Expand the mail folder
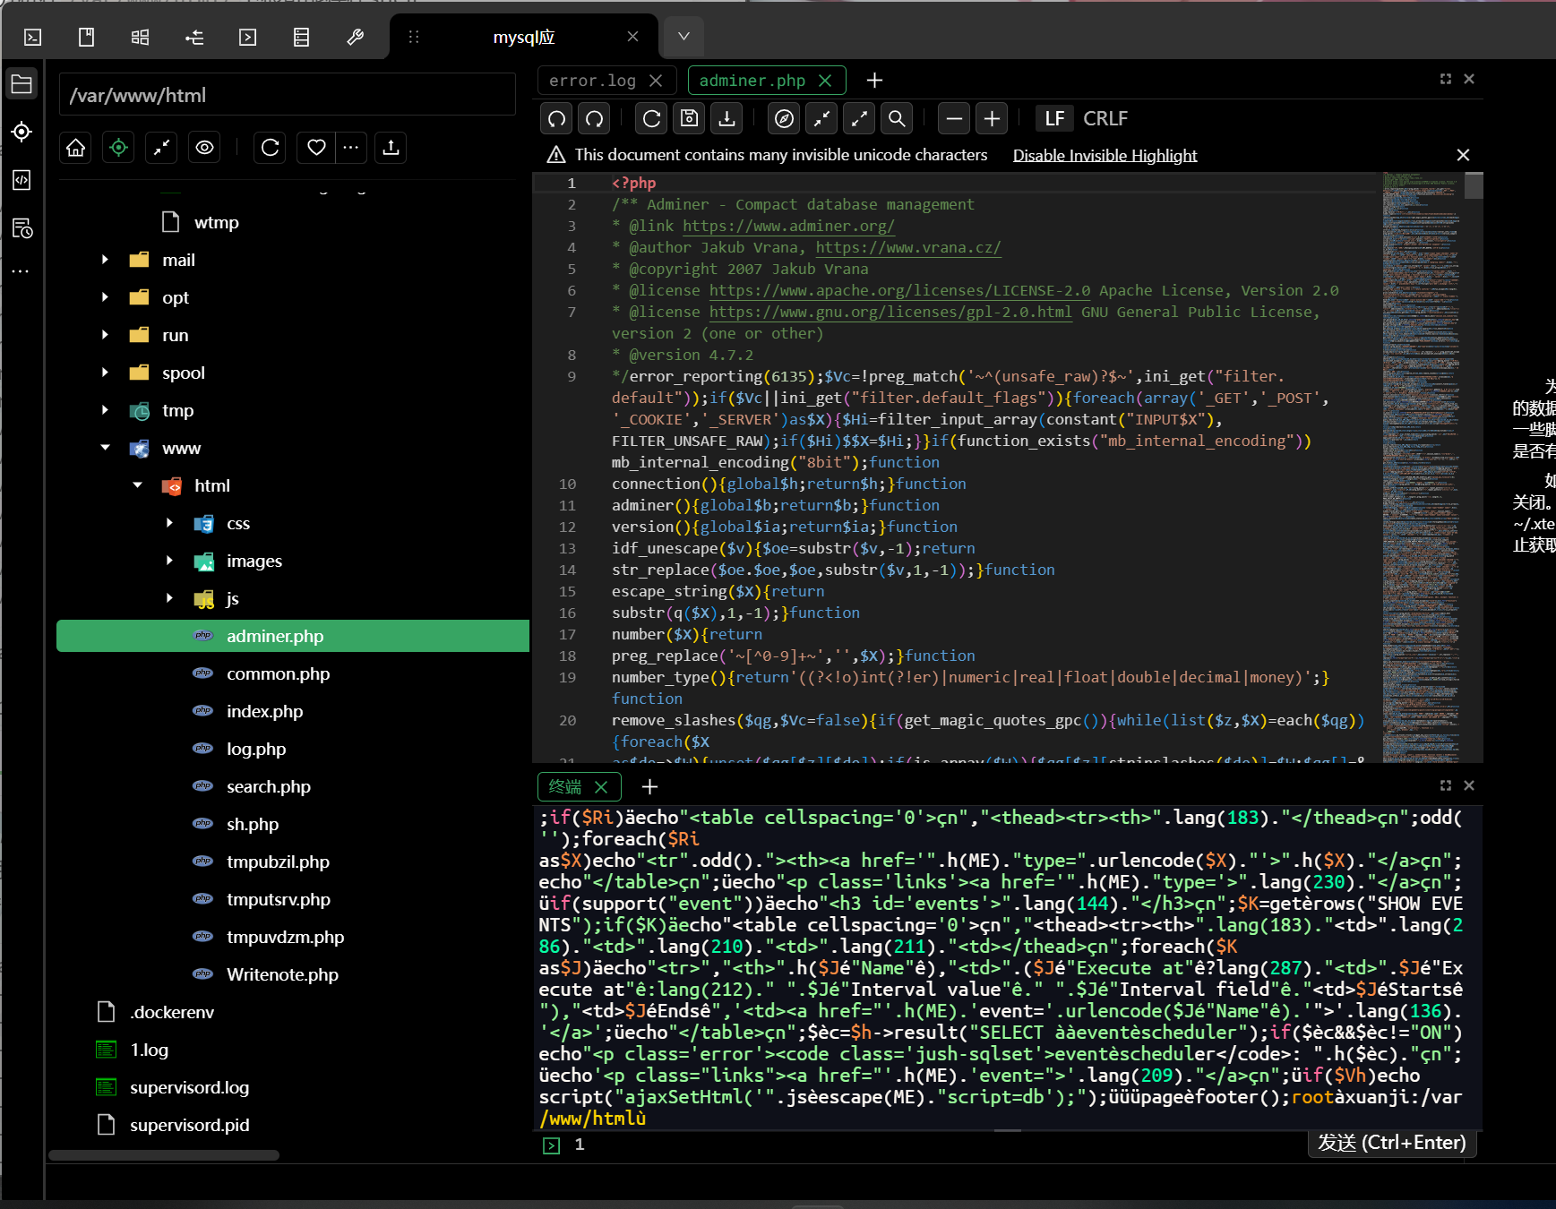Image resolution: width=1556 pixels, height=1209 pixels. (x=106, y=260)
